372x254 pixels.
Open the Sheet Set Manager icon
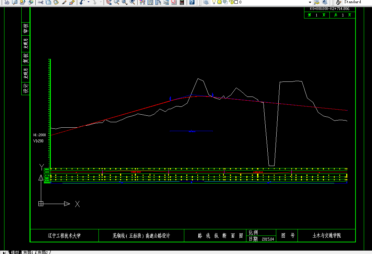click(166, 2)
